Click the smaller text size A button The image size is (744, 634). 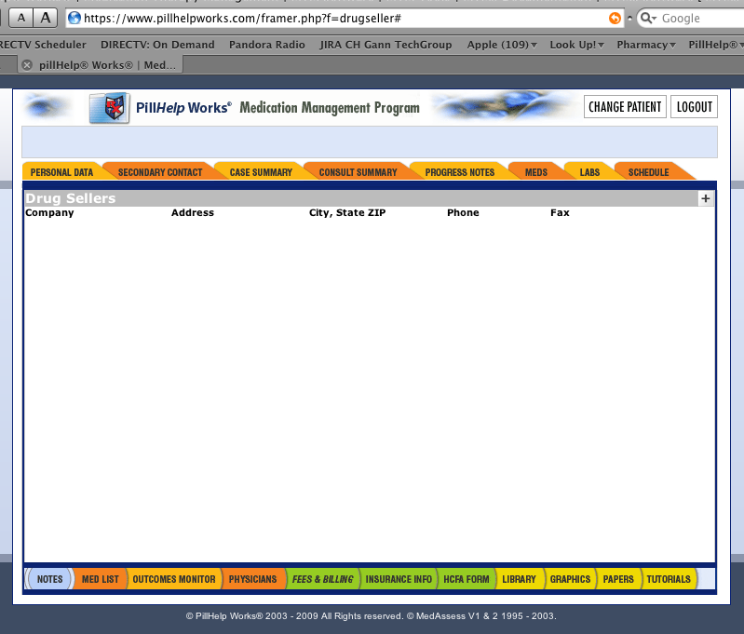coord(21,19)
